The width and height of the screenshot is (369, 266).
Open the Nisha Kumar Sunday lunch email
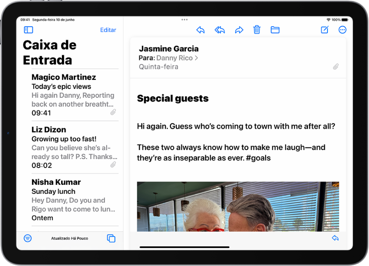pyautogui.click(x=75, y=200)
